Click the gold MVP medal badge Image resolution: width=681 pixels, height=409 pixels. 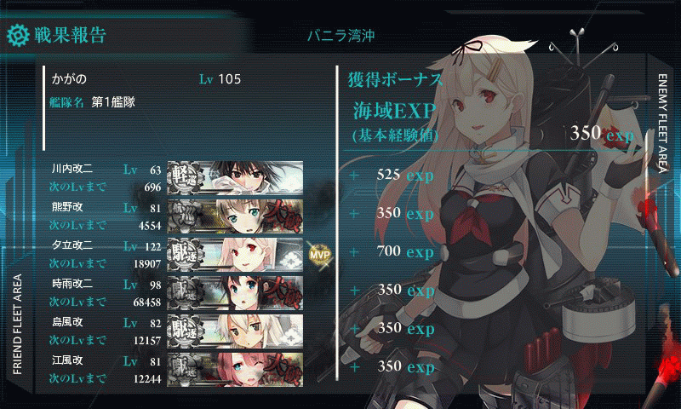(320, 254)
